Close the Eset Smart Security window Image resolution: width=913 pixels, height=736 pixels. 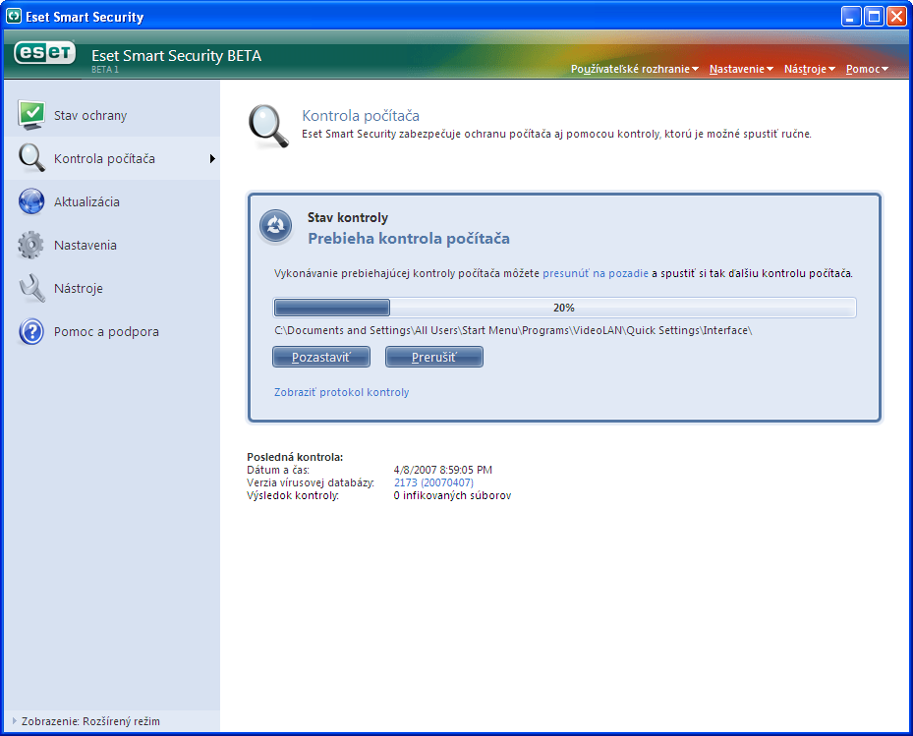[896, 17]
